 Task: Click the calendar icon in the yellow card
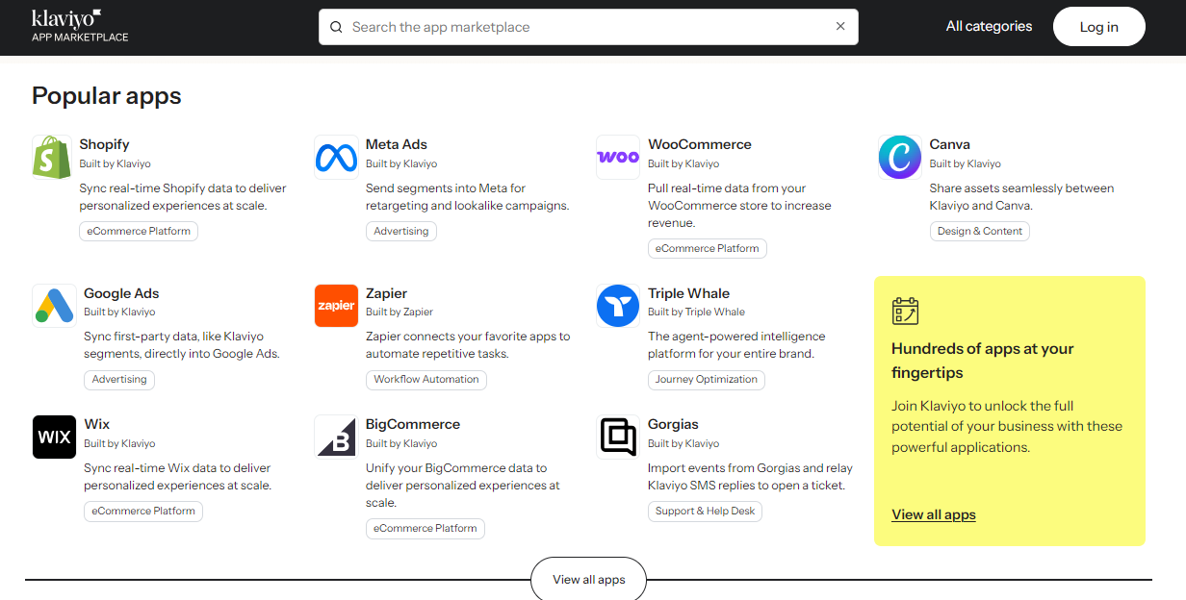tap(905, 311)
